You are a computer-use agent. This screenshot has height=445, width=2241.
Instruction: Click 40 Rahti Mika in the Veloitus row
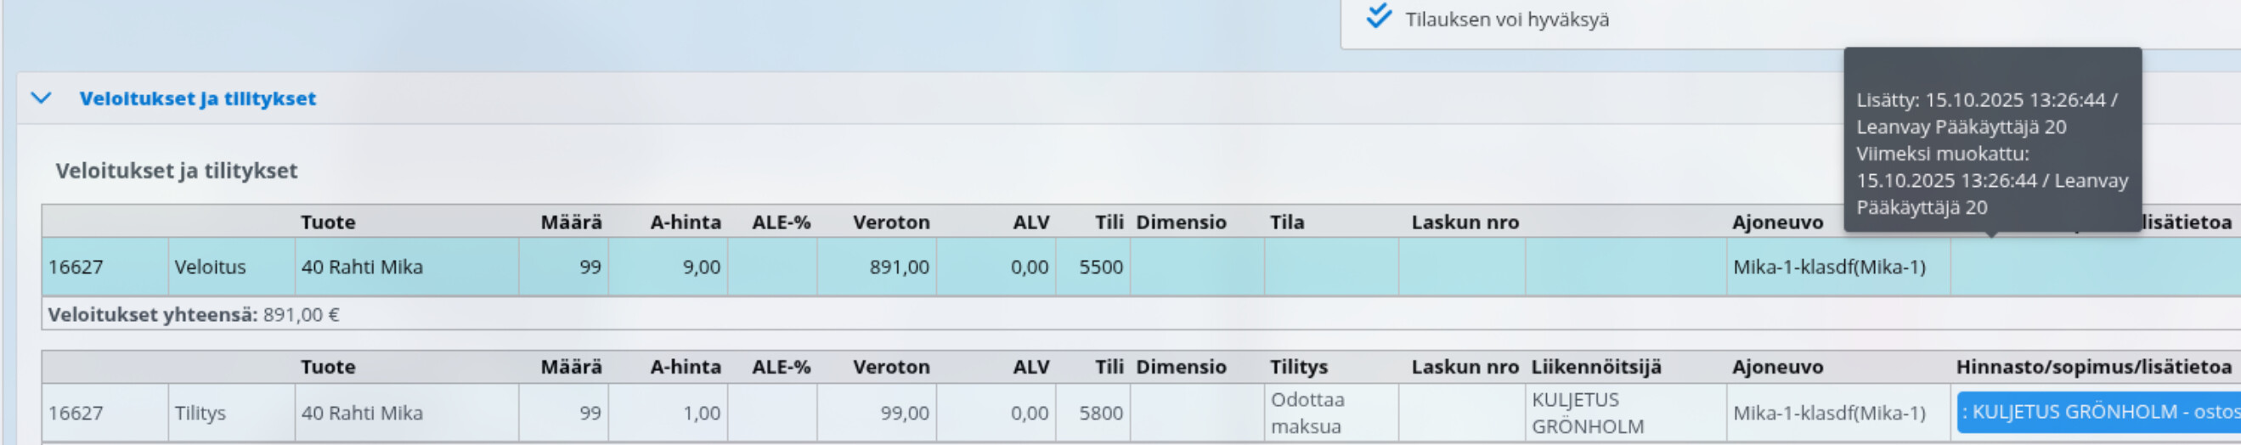[362, 267]
